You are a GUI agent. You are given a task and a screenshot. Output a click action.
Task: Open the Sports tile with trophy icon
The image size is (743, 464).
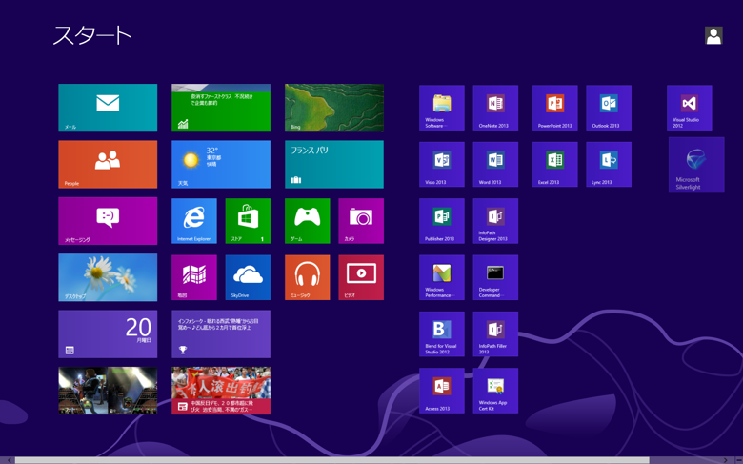221,334
